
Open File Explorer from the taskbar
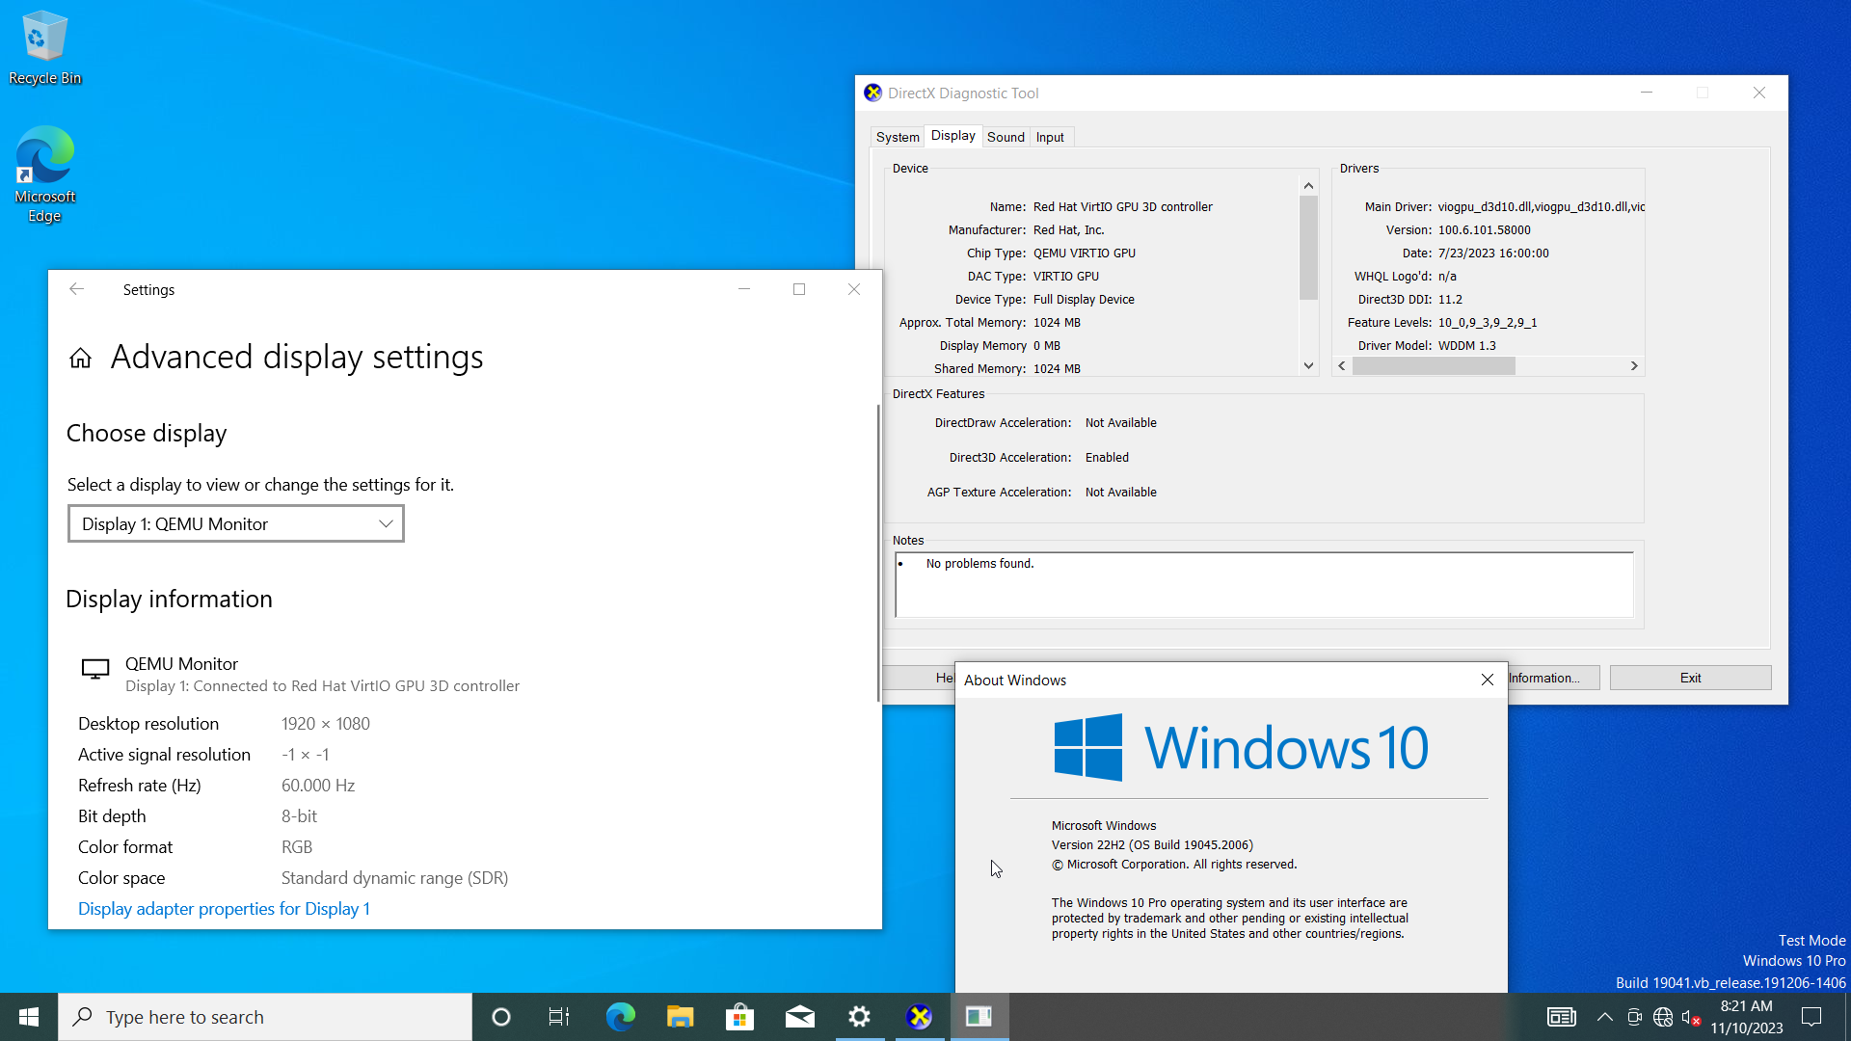680,1017
